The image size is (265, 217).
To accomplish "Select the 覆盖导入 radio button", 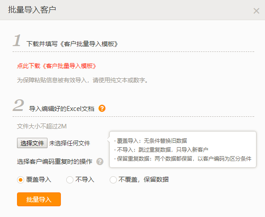I will (x=21, y=180).
